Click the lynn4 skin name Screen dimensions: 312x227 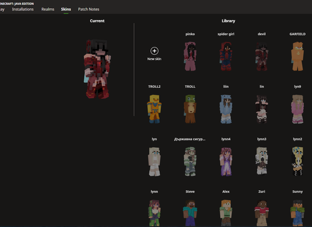(226, 139)
